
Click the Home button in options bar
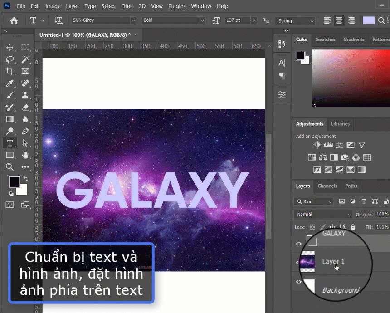(14, 20)
